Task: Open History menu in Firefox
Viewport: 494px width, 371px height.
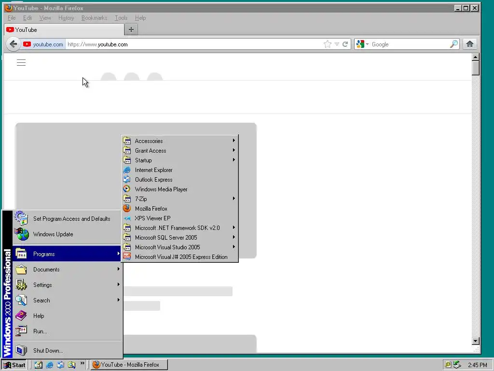Action: coord(66,18)
